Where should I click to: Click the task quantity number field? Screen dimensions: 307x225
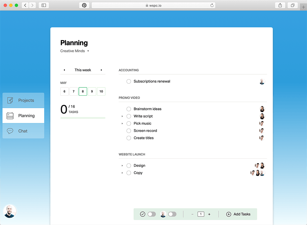(201, 214)
